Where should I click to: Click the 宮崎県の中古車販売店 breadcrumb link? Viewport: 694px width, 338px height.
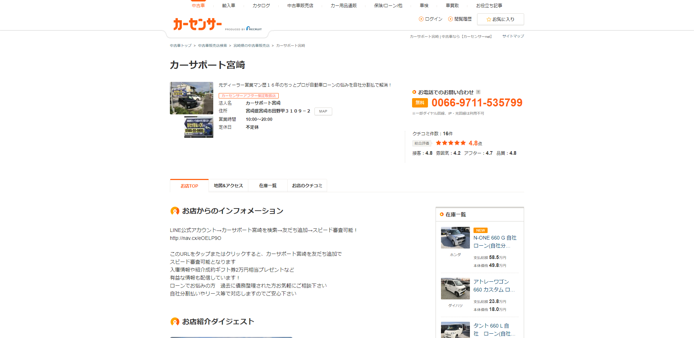click(x=252, y=46)
